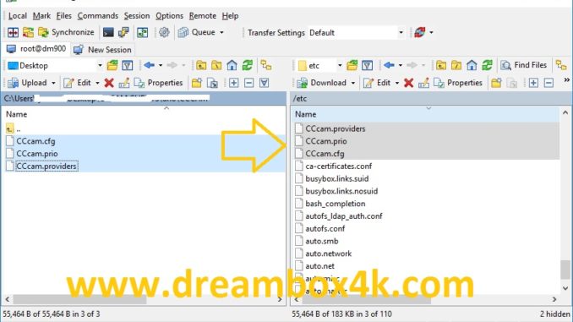573x322 pixels.
Task: Select CCcam.cfg in the local file list
Action: 35,141
